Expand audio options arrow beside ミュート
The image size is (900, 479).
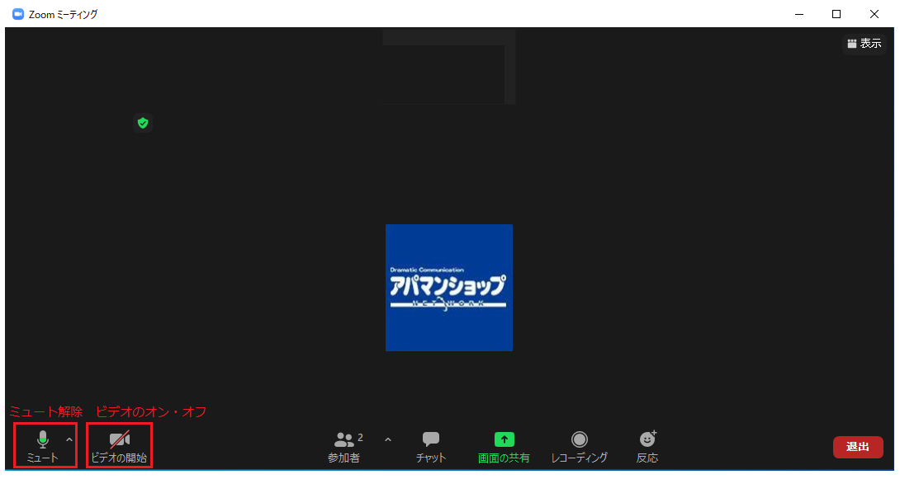[x=69, y=440]
